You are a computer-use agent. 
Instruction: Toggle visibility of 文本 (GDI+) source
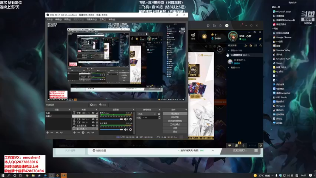click(x=93, y=122)
